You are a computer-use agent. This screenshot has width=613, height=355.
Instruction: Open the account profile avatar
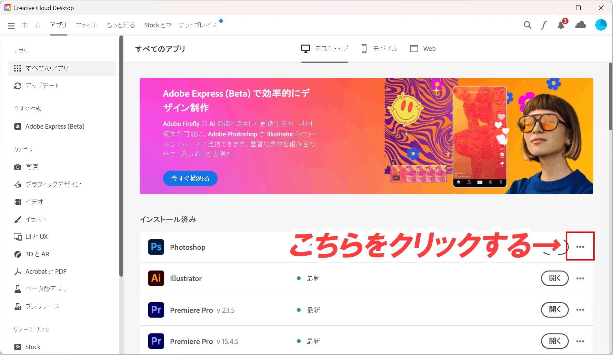click(x=601, y=25)
